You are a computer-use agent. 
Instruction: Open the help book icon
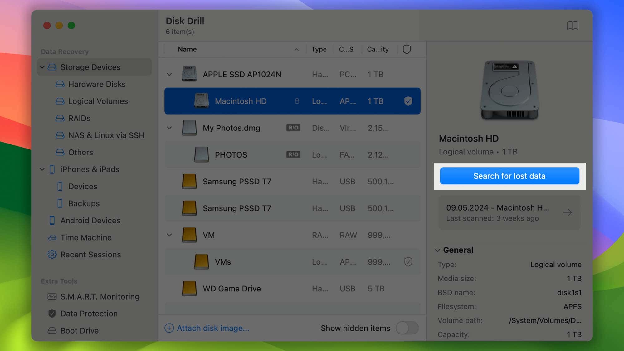pyautogui.click(x=572, y=26)
